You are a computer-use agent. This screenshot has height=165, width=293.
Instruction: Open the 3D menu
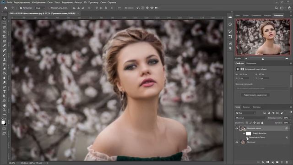click(x=85, y=2)
